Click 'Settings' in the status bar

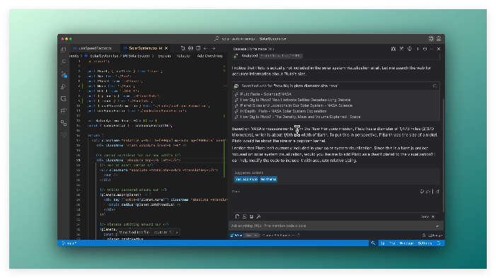point(425,243)
